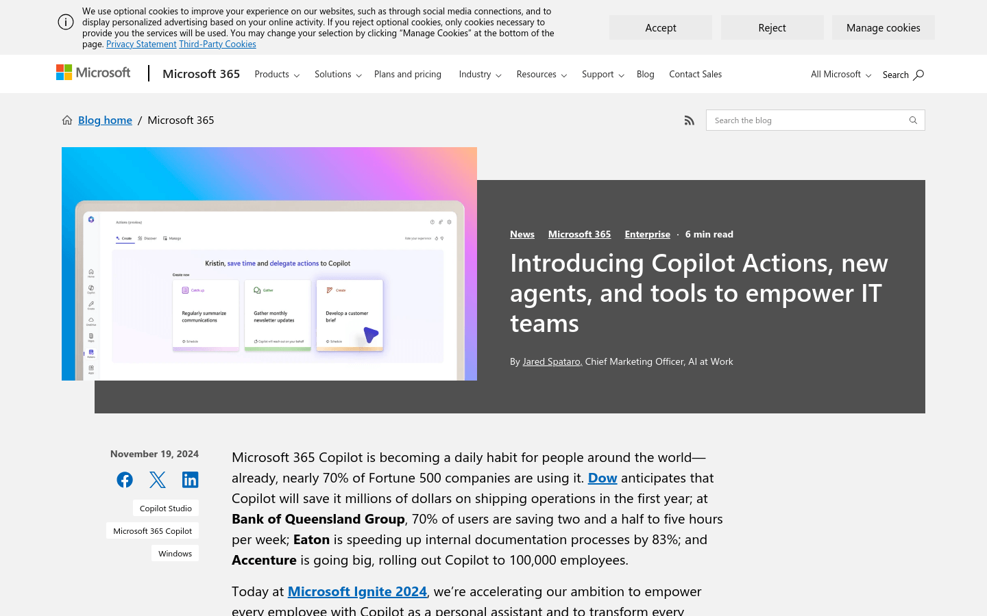Expand the Solutions dropdown

pos(338,74)
